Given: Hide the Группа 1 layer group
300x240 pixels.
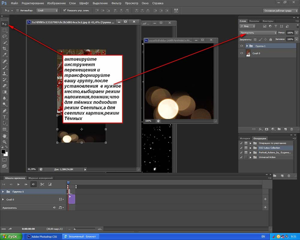Looking at the screenshot, I should [242, 46].
